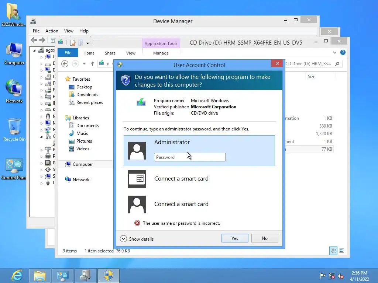Switch to Manage tab under Application Tools

tap(161, 53)
